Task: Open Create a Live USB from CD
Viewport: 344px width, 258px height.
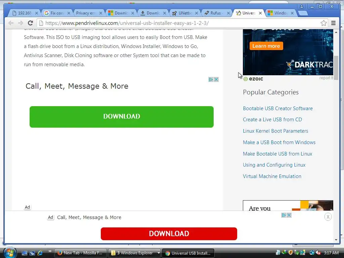Action: coord(272,120)
